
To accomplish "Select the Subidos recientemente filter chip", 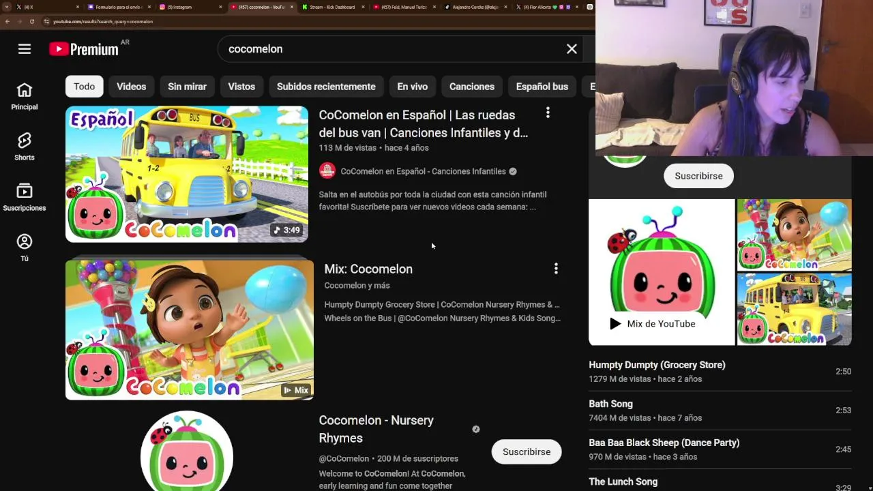I will (x=326, y=87).
